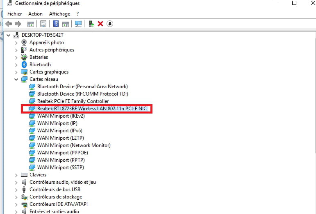
Task: Expand the Appareils photo node
Action: click(x=16, y=43)
